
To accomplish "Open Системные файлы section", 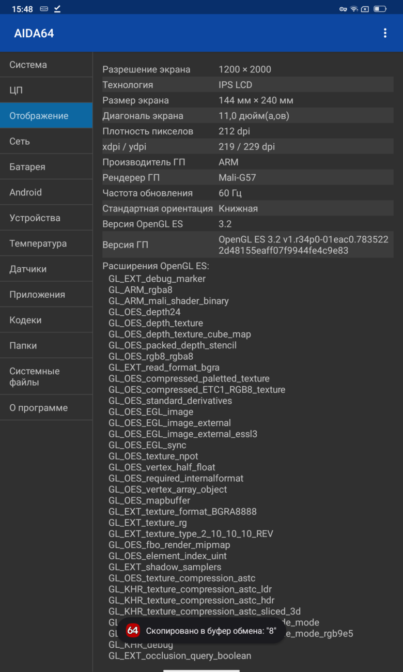I will (x=47, y=377).
